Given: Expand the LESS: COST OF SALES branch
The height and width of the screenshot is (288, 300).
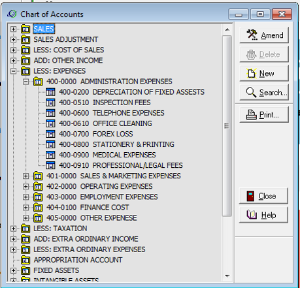Looking at the screenshot, I should 13,50.
